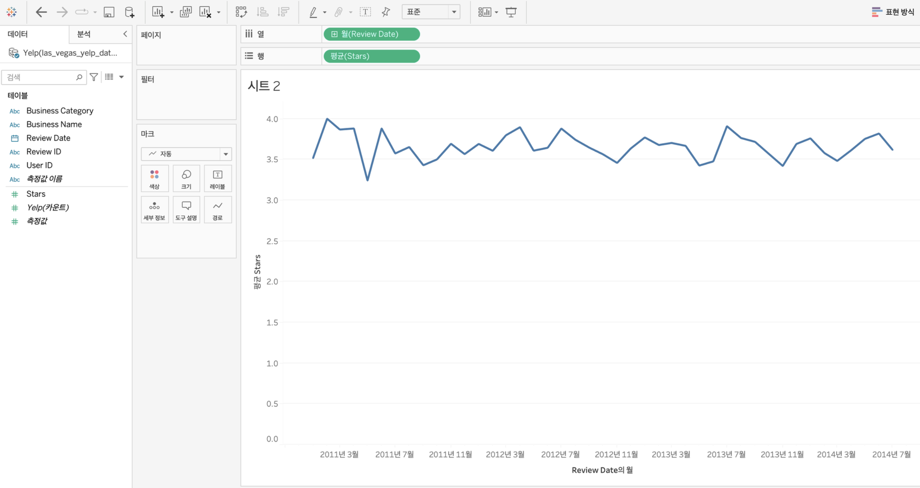The height and width of the screenshot is (488, 920).
Task: Open the Color (색상) marks card
Action: coord(155,179)
